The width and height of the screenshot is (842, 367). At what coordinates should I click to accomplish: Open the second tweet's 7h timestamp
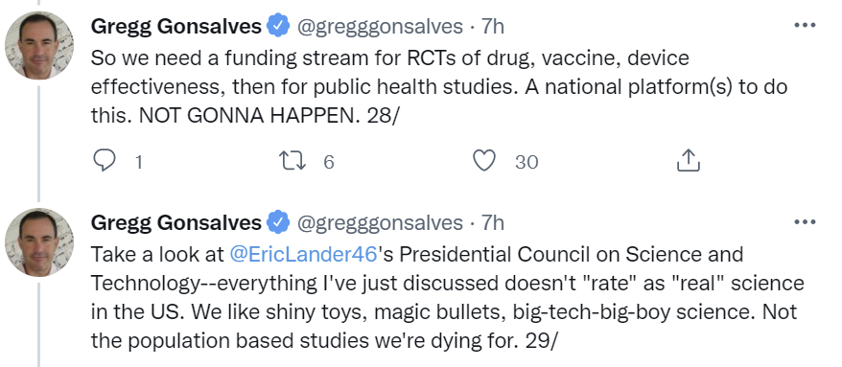coord(492,222)
